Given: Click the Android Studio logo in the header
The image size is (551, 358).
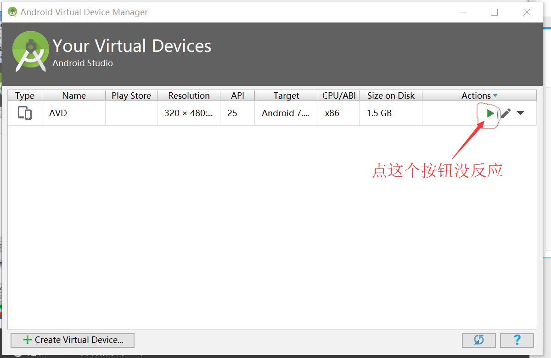Looking at the screenshot, I should [31, 51].
